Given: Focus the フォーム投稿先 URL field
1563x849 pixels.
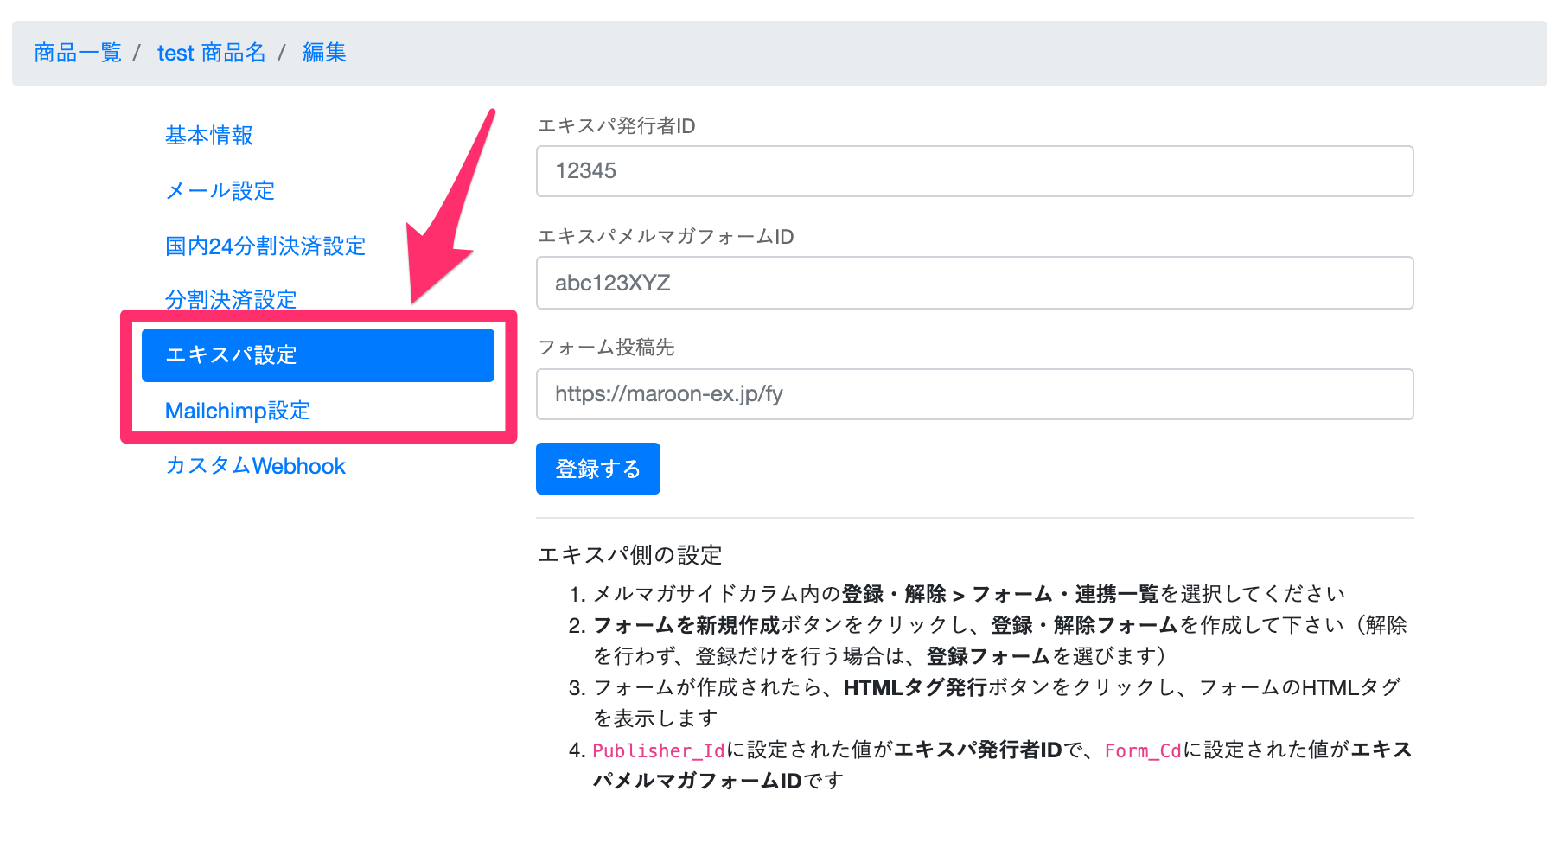Looking at the screenshot, I should (974, 394).
